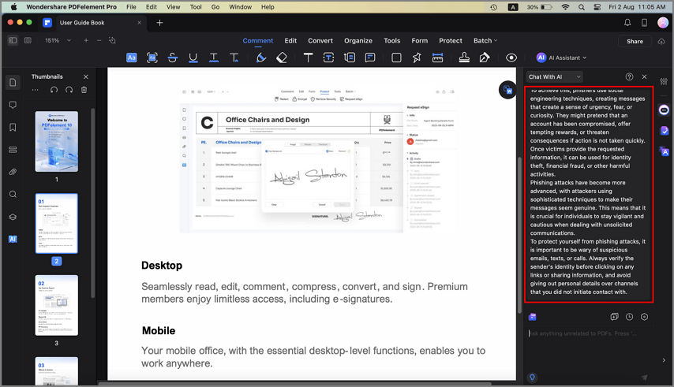
Task: Open the AI prompt lightbulb suggestions
Action: tap(532, 378)
